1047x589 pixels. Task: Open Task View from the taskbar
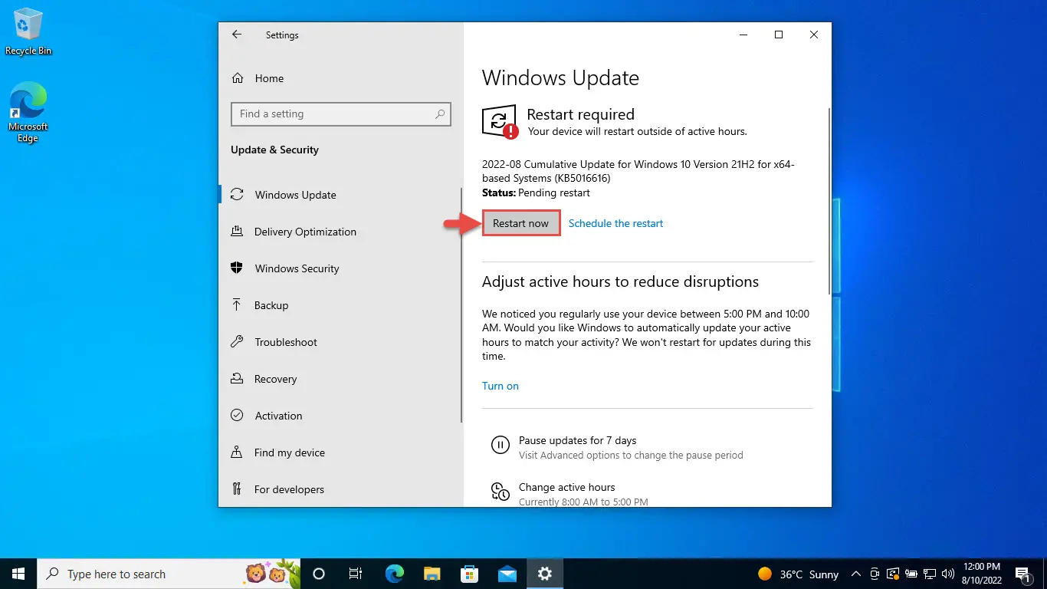click(356, 574)
